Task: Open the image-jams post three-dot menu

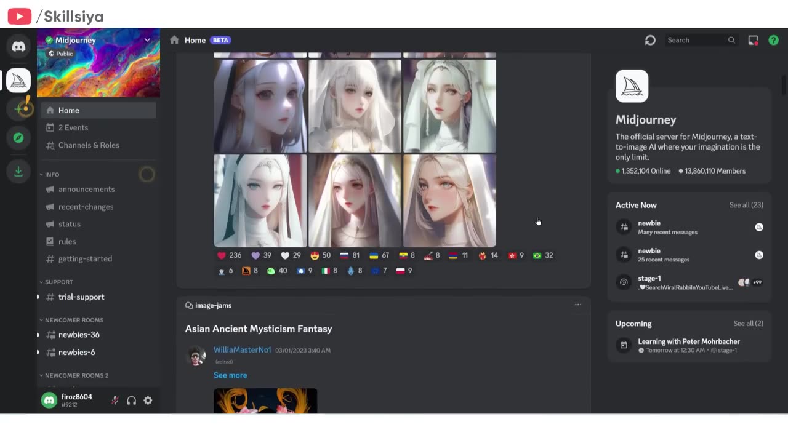Action: click(578, 305)
